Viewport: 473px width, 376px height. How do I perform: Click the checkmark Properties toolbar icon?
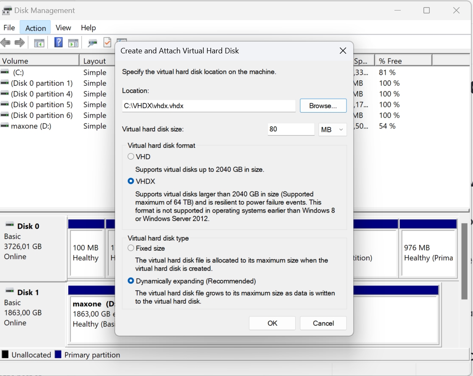[x=107, y=42]
